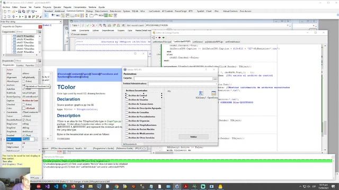Image resolution: width=339 pixels, height=190 pixels.
Task: Click in the Carpeta input field
Action: 173,79
